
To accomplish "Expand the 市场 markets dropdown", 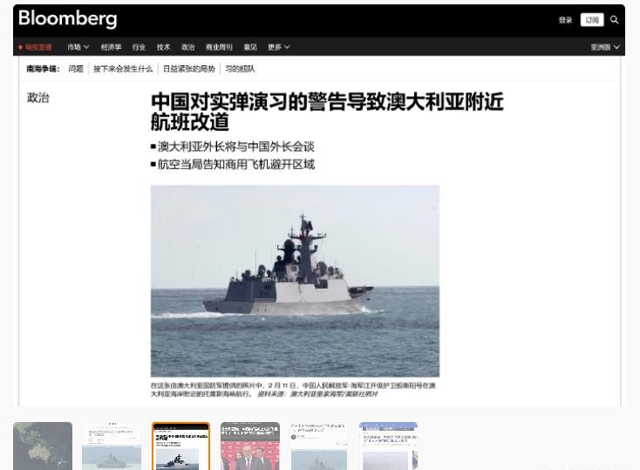I will pos(78,47).
